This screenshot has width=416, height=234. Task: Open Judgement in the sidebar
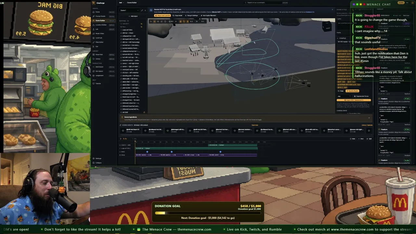click(x=103, y=75)
